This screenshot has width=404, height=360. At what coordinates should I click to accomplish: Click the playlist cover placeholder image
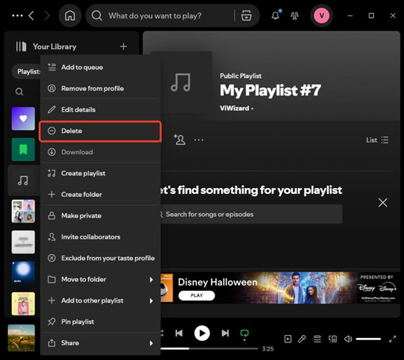pos(181,82)
